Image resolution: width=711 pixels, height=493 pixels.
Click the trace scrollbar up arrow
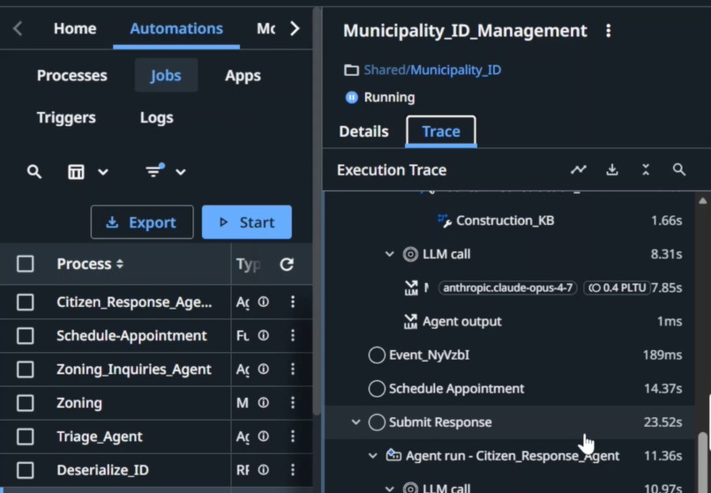703,200
